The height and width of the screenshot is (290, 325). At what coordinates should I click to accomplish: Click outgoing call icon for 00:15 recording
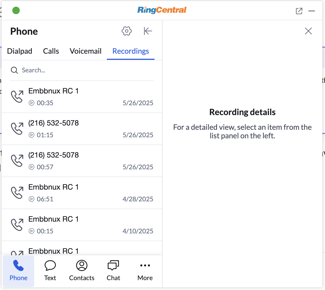coord(17,225)
